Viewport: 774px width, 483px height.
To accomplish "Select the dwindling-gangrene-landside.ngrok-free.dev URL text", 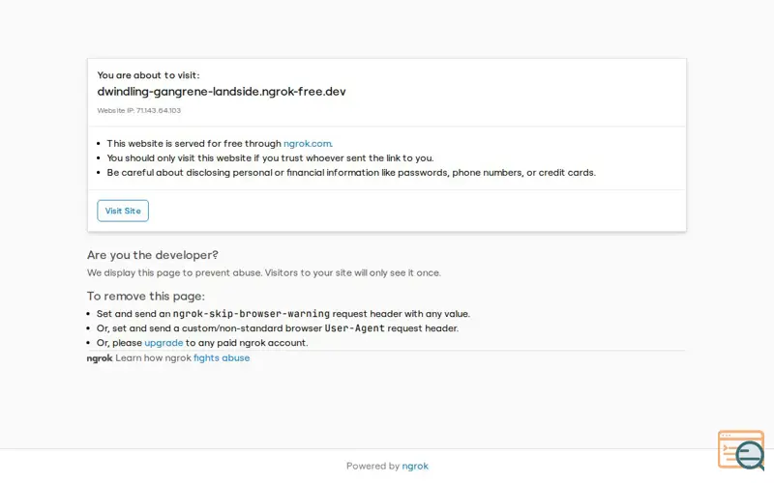I will tap(222, 92).
